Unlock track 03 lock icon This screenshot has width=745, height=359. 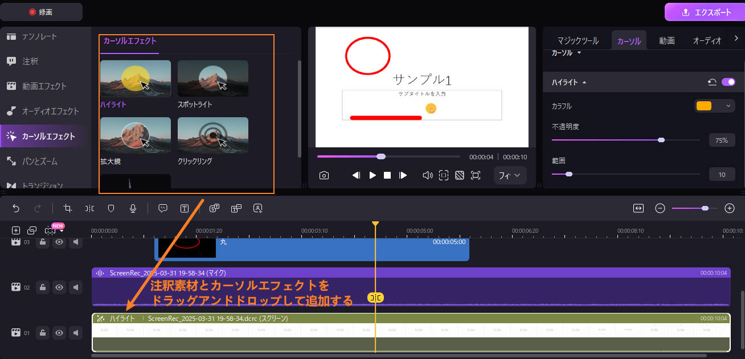(43, 242)
